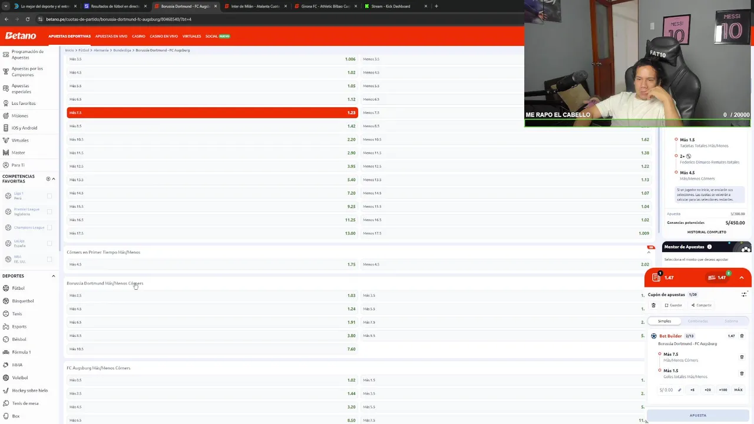The image size is (754, 424).
Task: Click the Betano logo
Action: point(21,36)
